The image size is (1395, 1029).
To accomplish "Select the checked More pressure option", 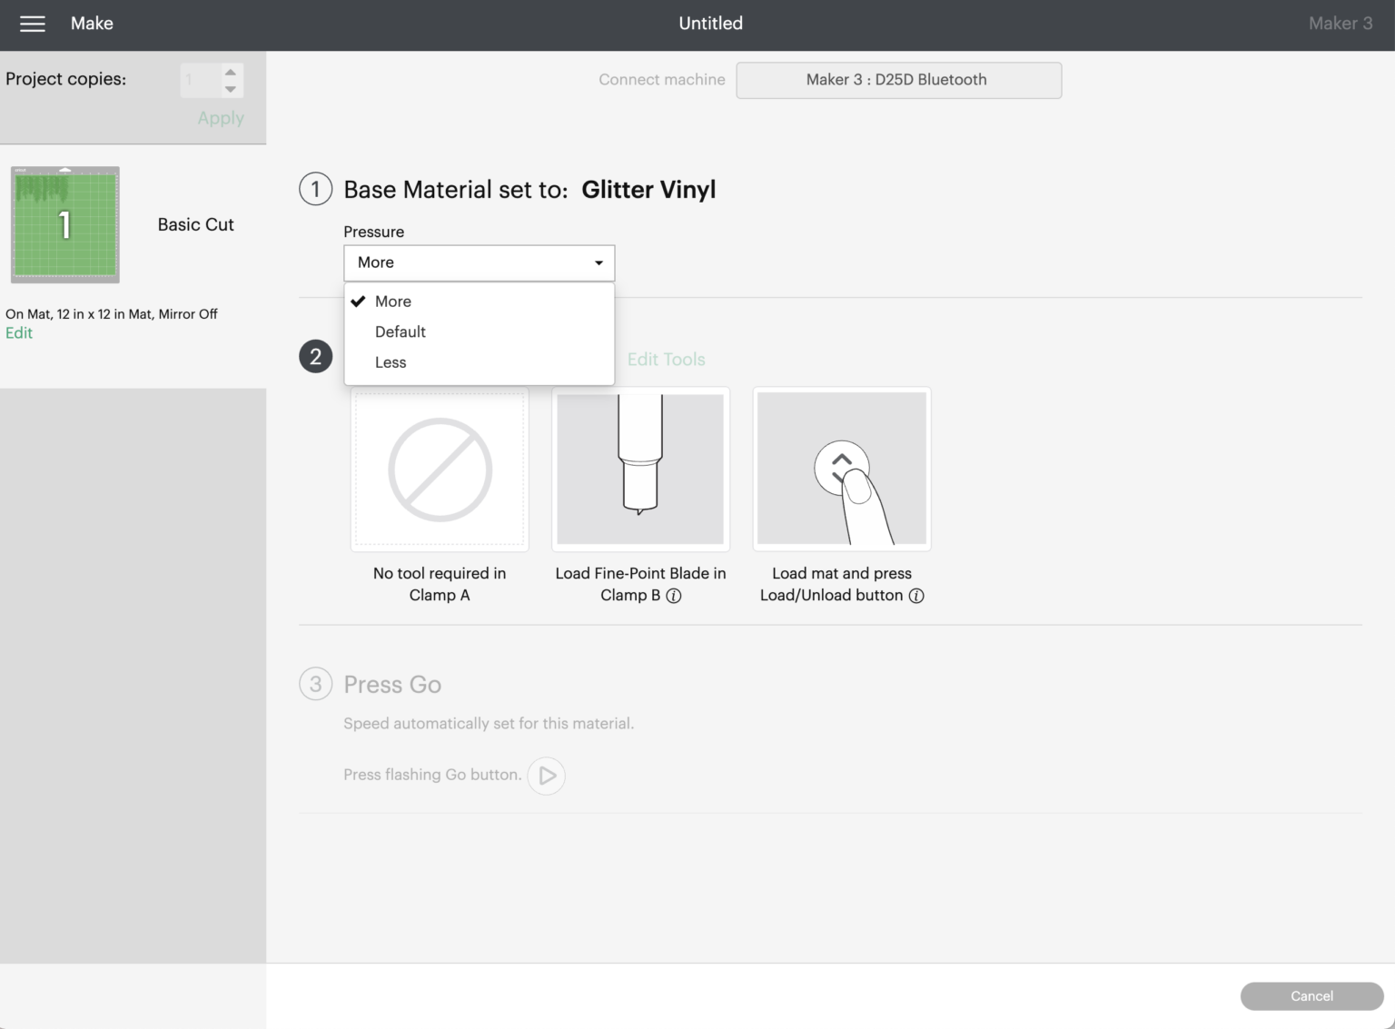I will pos(393,302).
